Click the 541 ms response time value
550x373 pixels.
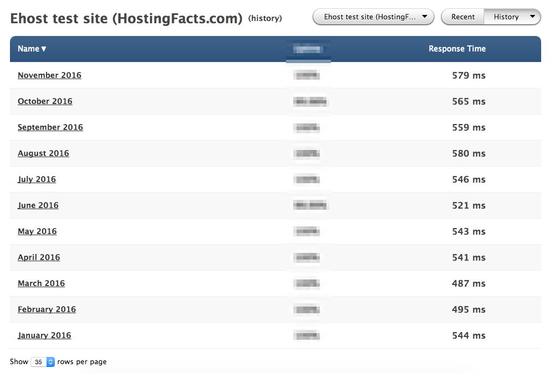coord(469,257)
